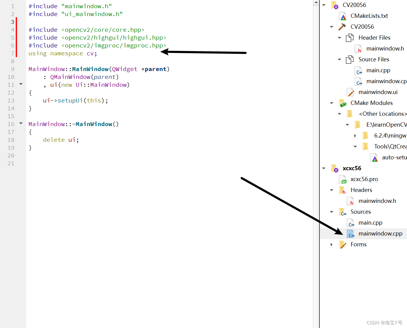Collapse the Headers node in xcxc56

(x=332, y=190)
